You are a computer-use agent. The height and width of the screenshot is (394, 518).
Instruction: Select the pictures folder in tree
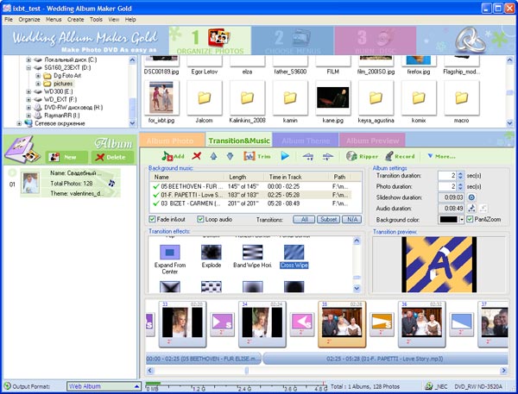(x=63, y=84)
